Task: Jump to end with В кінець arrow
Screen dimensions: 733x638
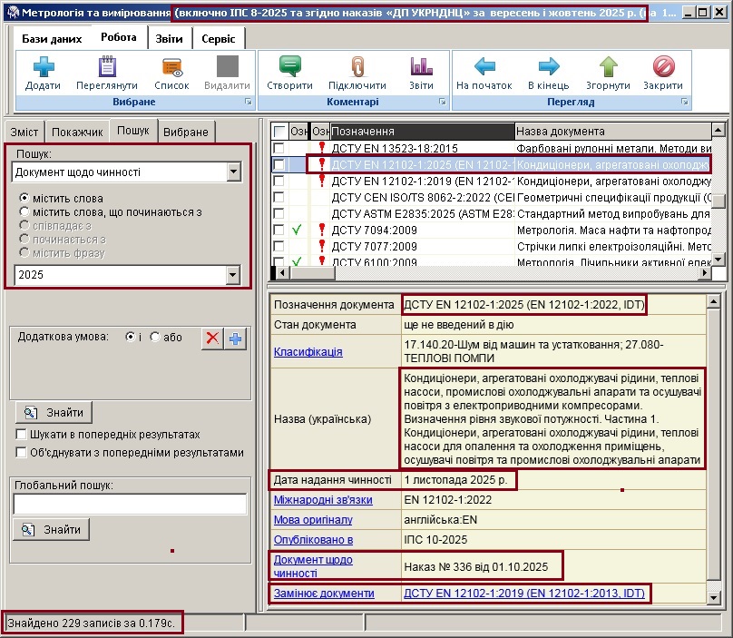Action: point(548,67)
